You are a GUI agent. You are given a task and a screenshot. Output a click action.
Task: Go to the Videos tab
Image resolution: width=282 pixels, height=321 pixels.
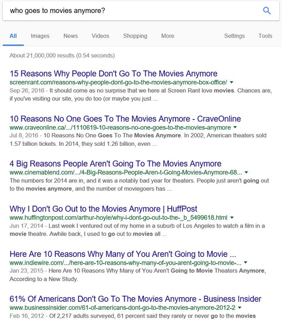tap(100, 36)
